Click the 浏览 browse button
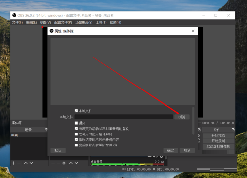Screen dimensions: 247x178 tap(182, 117)
